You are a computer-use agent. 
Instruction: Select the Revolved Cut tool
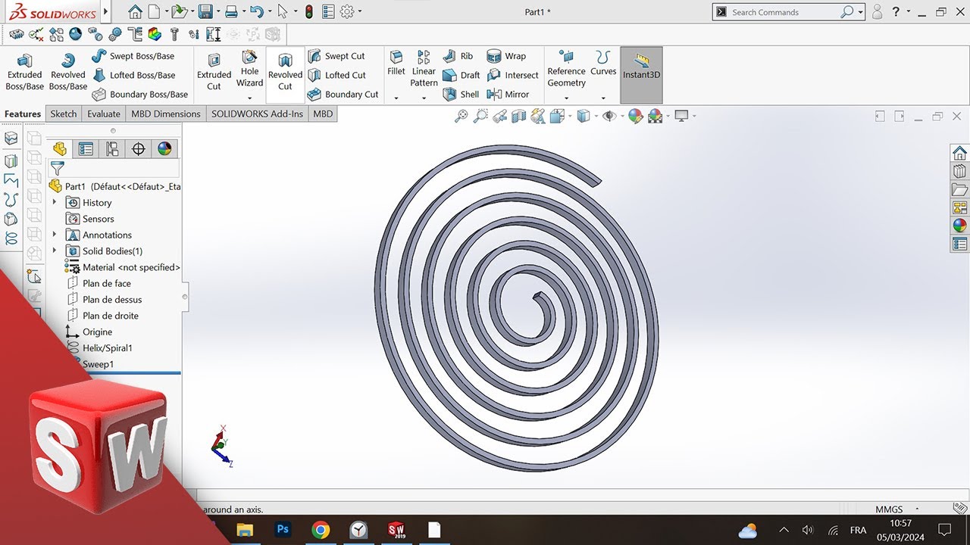(x=285, y=72)
